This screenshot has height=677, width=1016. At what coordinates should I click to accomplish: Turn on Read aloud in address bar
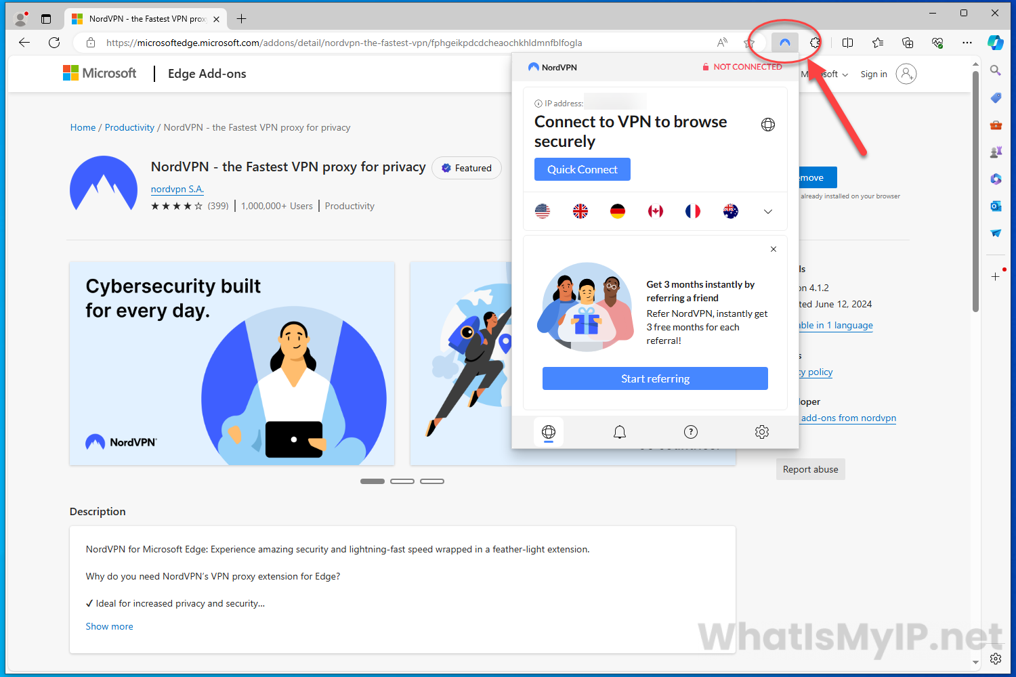[x=722, y=43]
